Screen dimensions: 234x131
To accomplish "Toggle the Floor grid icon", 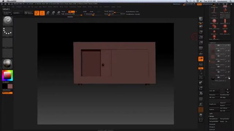I will tap(201, 53).
